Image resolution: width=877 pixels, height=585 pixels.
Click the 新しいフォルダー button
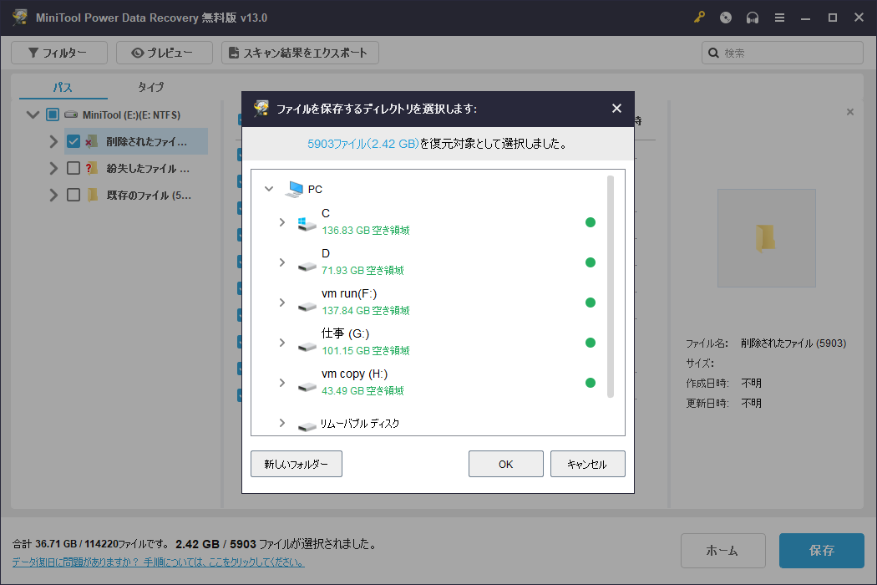pyautogui.click(x=297, y=464)
